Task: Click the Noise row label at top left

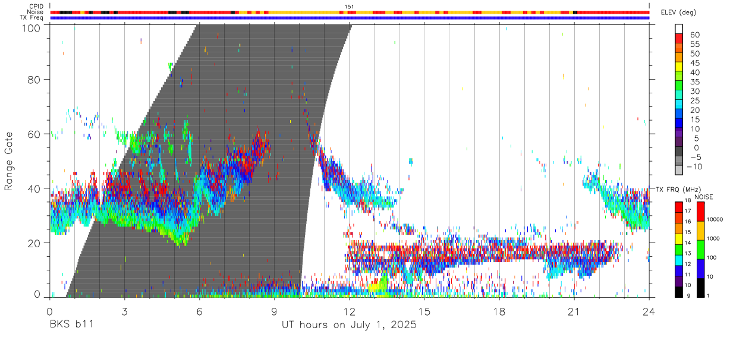Action: coord(36,12)
